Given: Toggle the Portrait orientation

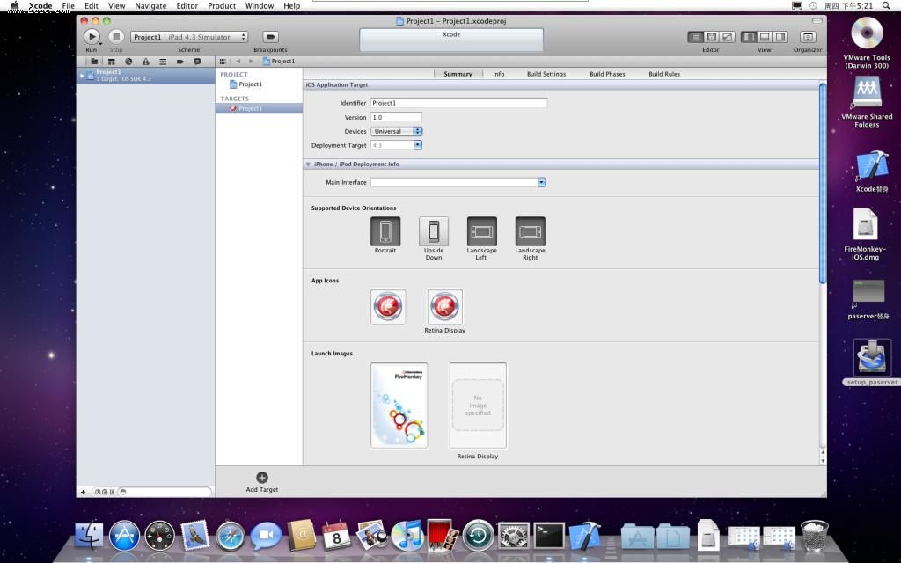Looking at the screenshot, I should [x=385, y=231].
